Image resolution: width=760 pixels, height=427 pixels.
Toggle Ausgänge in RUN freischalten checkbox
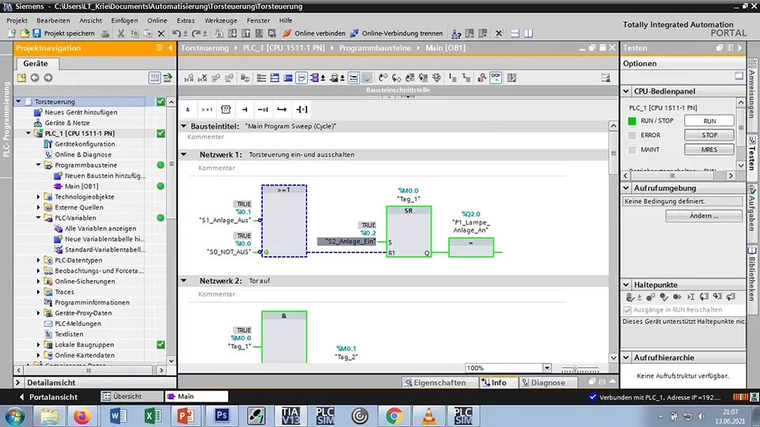(627, 310)
